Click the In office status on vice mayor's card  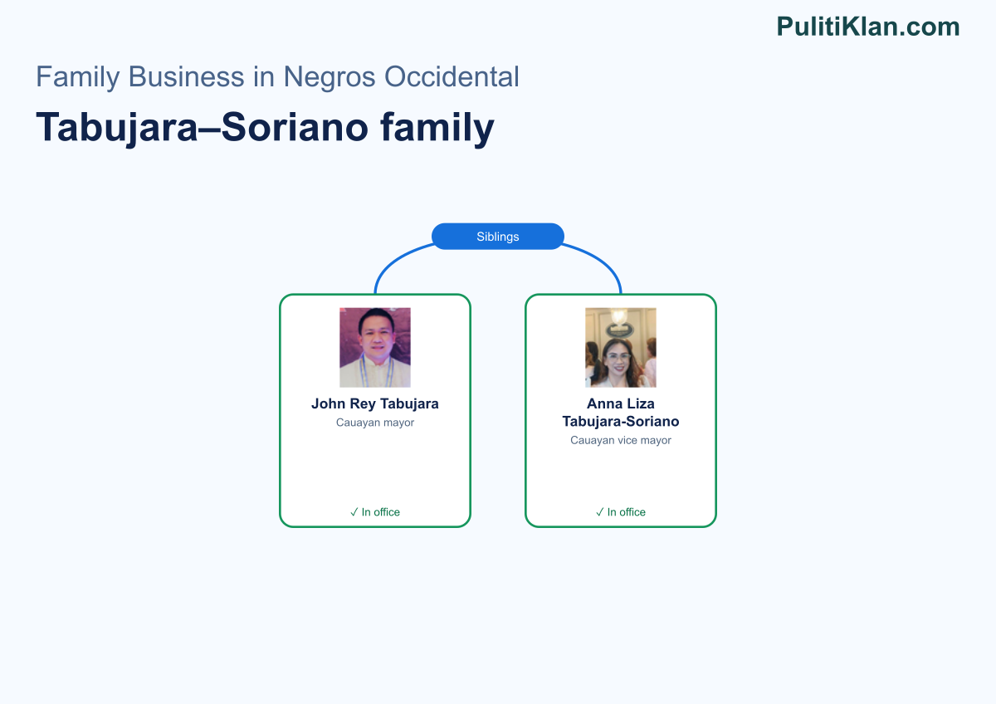(x=621, y=512)
